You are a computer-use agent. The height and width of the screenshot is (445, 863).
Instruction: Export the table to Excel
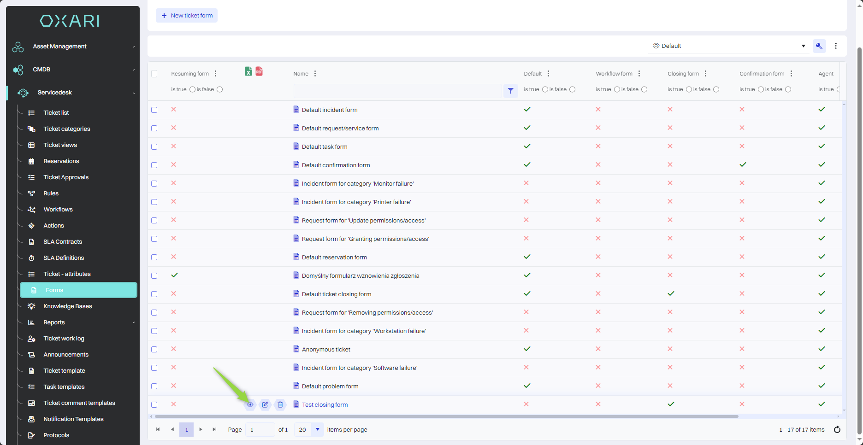tap(248, 71)
